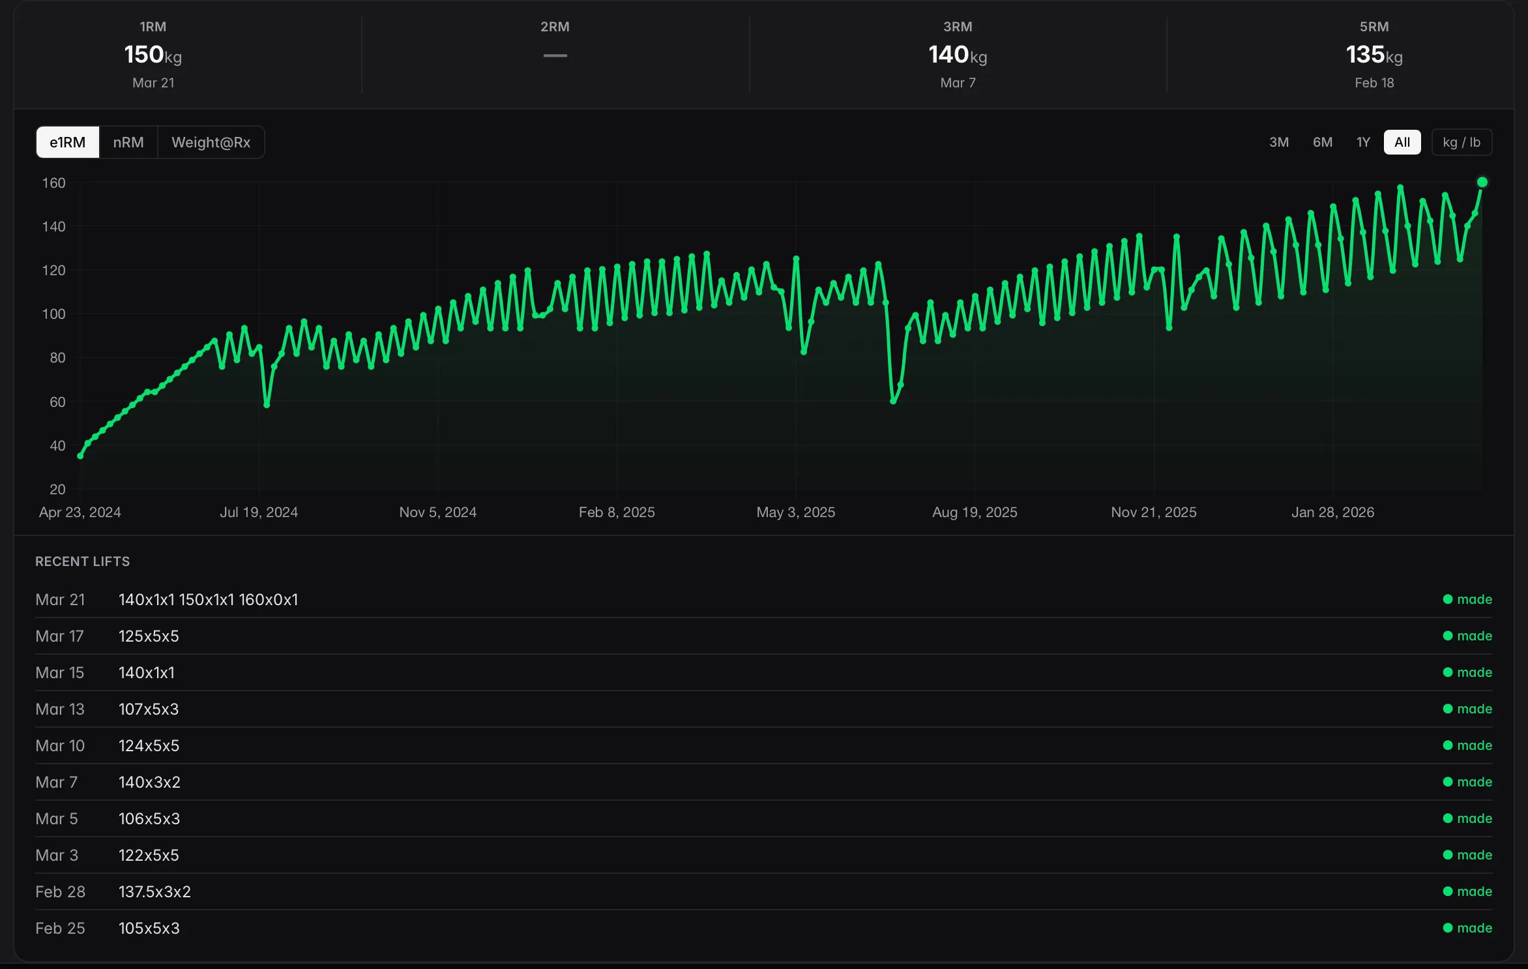Select the 6M time range

tap(1323, 142)
